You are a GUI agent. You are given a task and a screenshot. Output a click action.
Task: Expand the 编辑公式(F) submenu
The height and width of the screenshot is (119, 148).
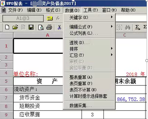pyautogui.click(x=89, y=27)
